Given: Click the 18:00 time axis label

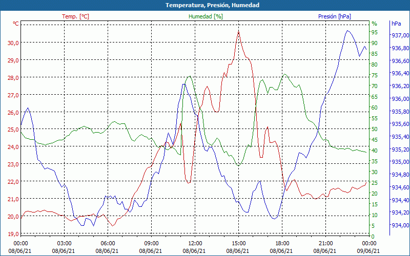Looking at the screenshot, I should (x=282, y=244).
